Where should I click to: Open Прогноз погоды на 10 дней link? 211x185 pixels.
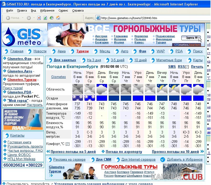coord(175,152)
